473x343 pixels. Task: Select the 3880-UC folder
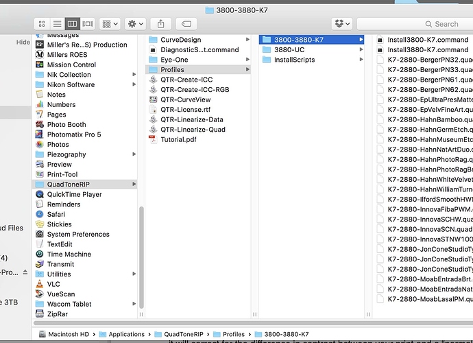312,49
